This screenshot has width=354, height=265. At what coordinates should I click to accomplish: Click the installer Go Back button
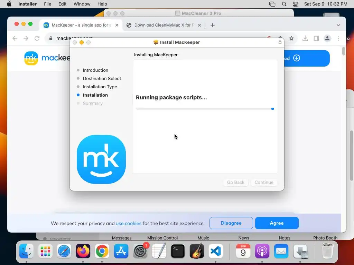click(235, 182)
